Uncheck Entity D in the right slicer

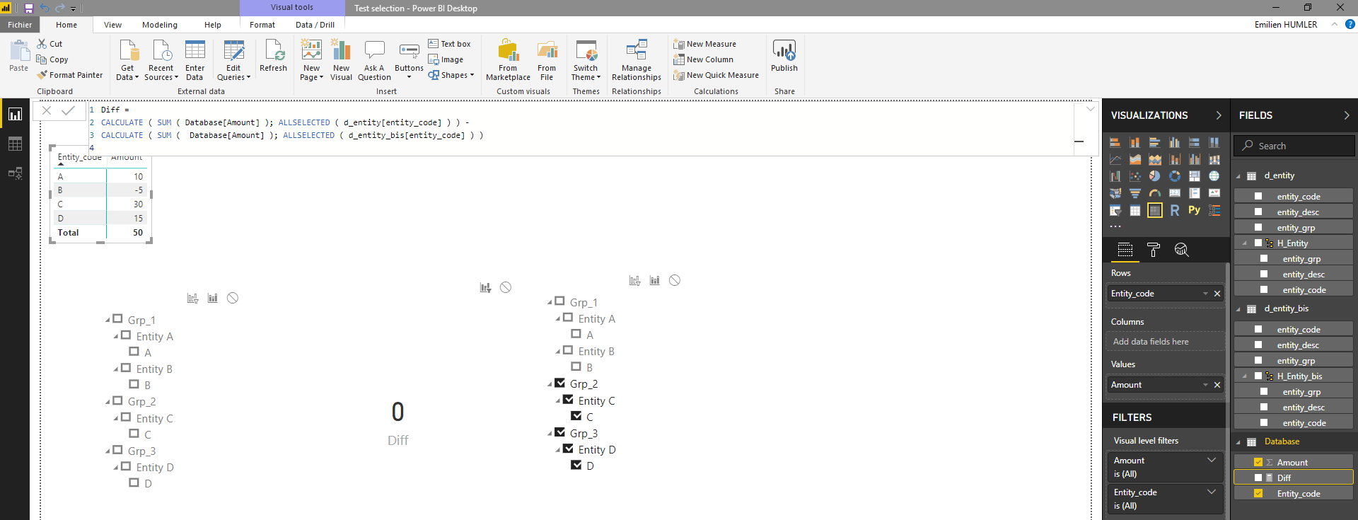[x=568, y=449]
